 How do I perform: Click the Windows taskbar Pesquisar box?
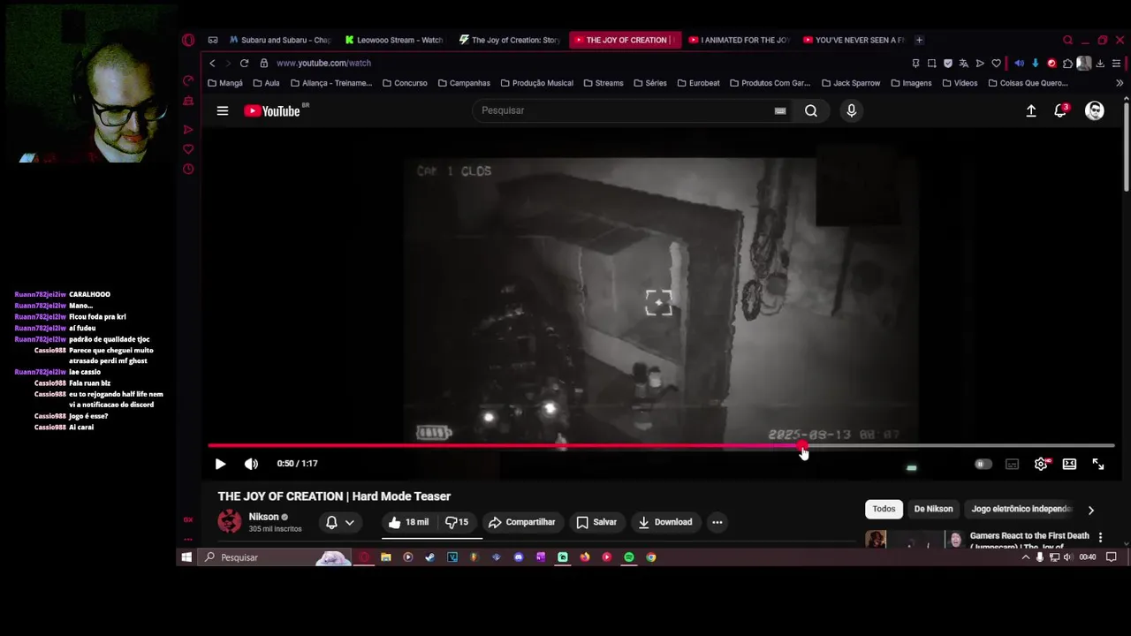coord(274,557)
